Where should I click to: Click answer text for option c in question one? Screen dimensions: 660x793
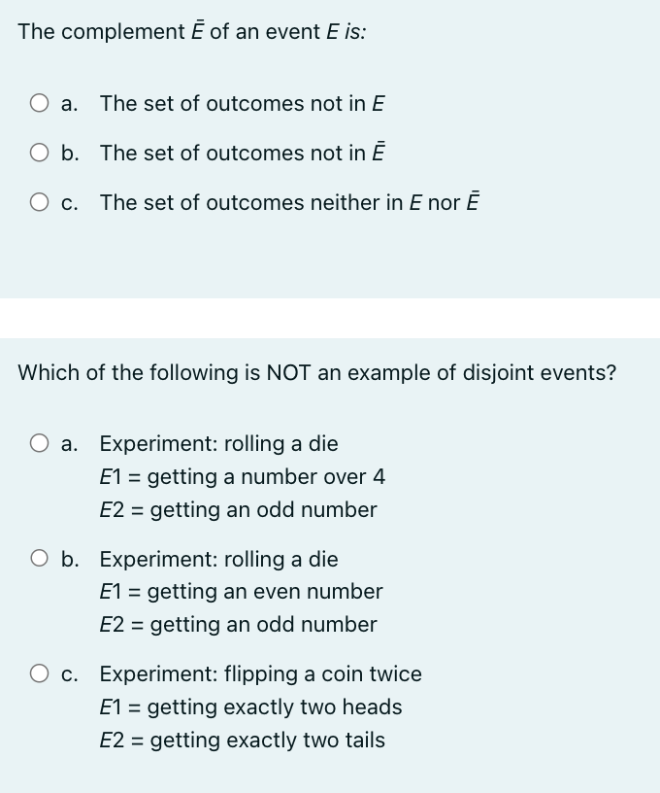288,202
